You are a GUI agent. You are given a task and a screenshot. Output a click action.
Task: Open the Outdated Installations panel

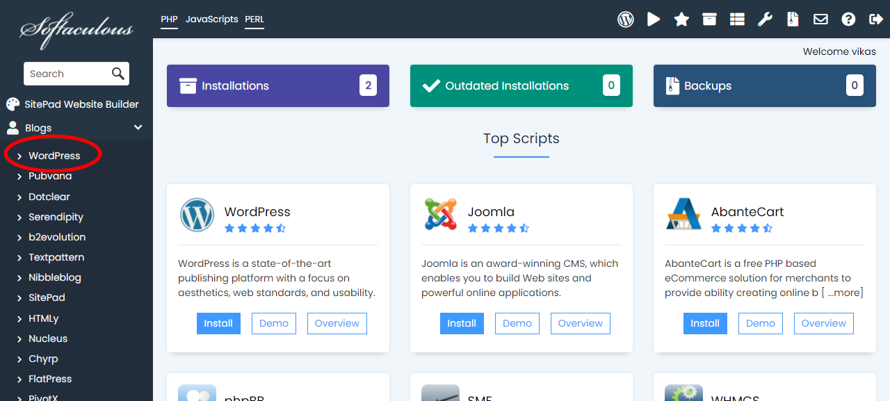(521, 86)
